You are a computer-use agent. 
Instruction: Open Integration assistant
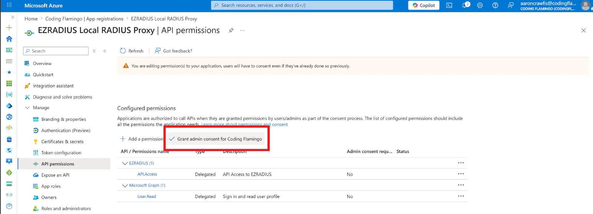53,86
